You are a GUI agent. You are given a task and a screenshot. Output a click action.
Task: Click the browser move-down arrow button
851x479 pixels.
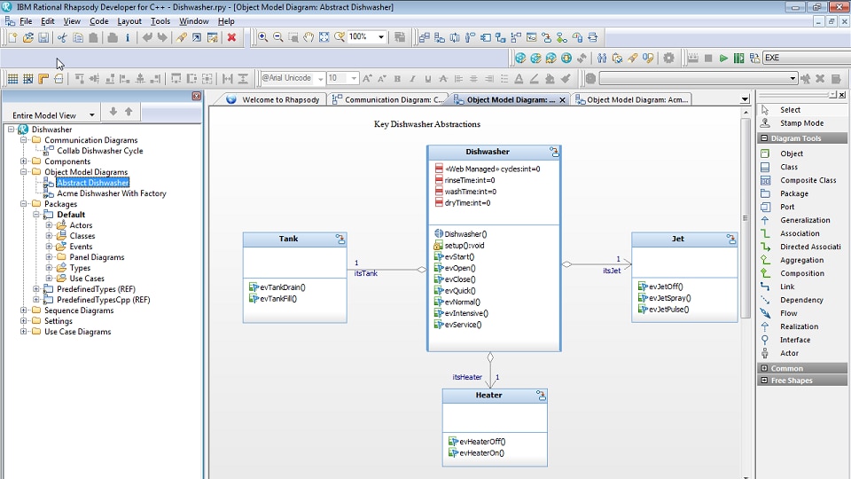113,112
